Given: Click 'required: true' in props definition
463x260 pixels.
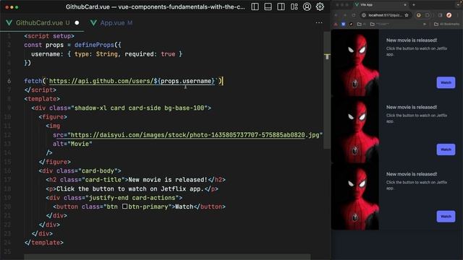Looking at the screenshot, I should pyautogui.click(x=150, y=54).
